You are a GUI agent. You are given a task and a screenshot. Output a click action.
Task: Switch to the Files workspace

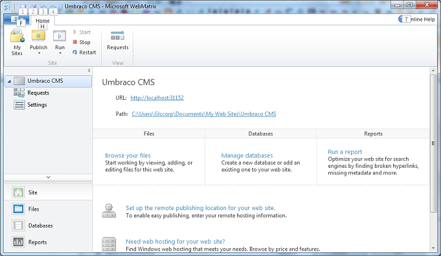pyautogui.click(x=48, y=209)
